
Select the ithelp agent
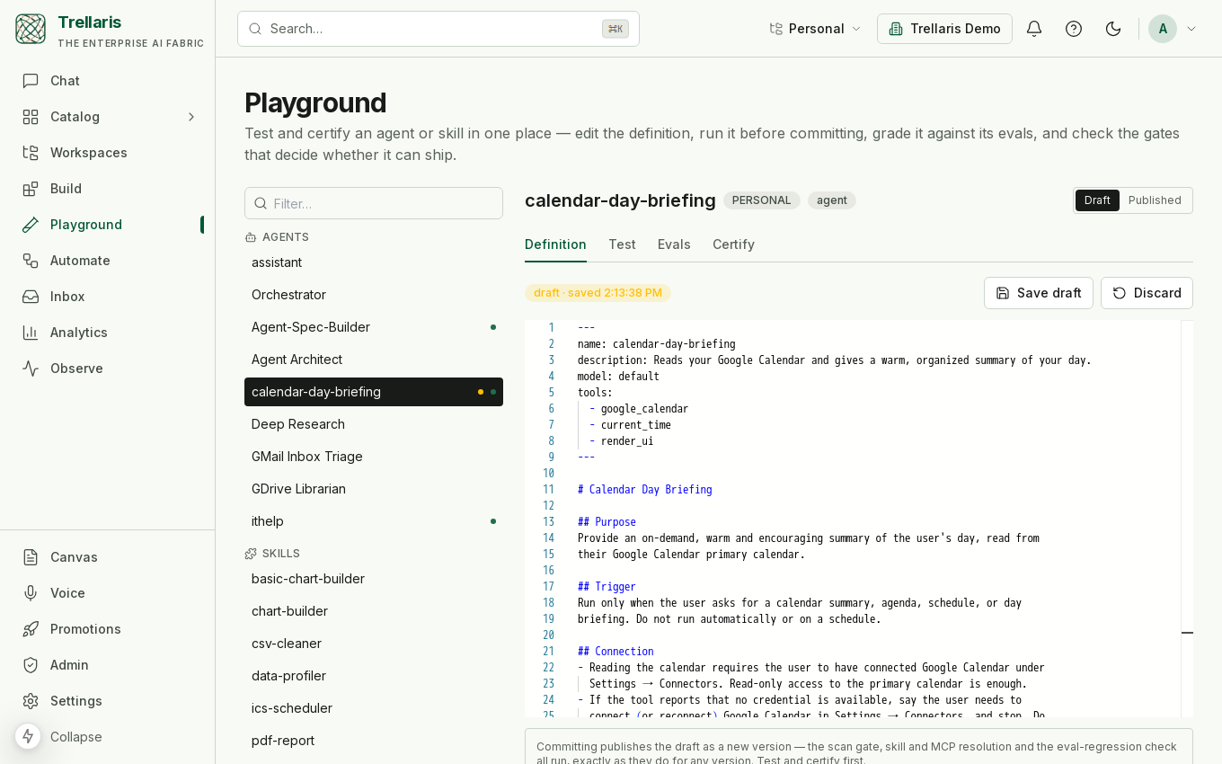374,521
